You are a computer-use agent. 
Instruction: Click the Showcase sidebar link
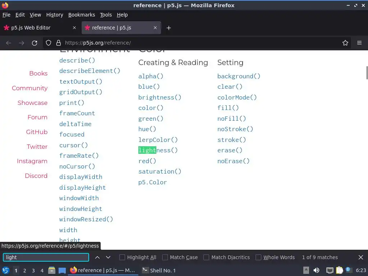33,103
